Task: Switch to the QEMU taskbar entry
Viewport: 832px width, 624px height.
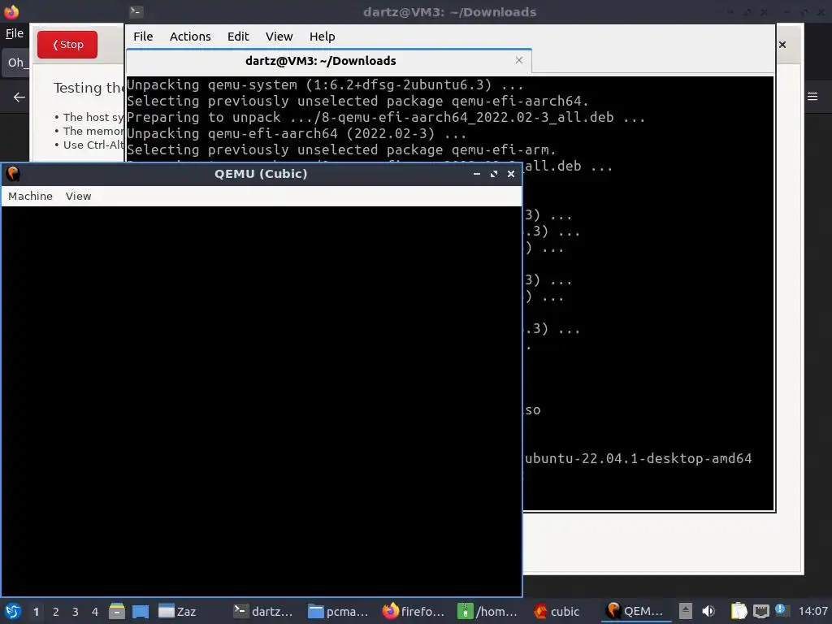Action: click(x=635, y=611)
